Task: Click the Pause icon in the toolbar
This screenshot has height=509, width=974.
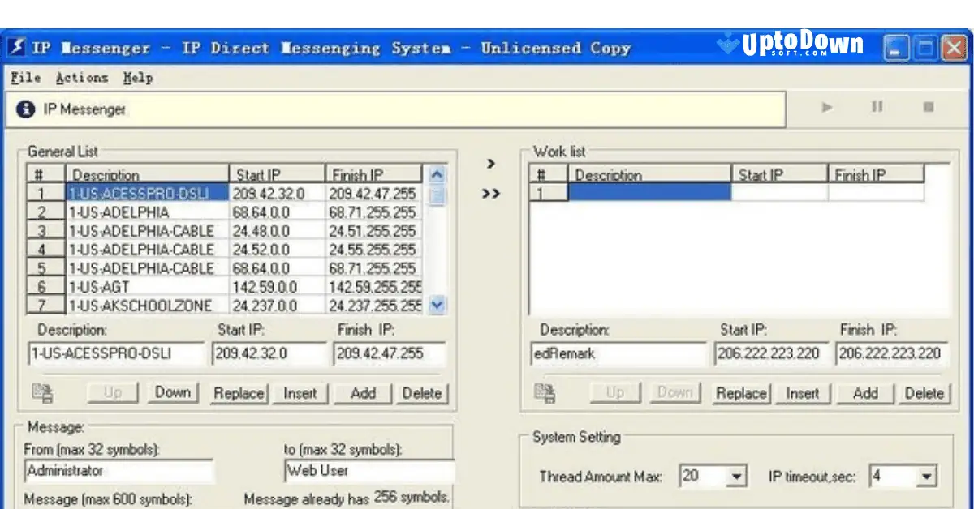Action: pyautogui.click(x=877, y=107)
